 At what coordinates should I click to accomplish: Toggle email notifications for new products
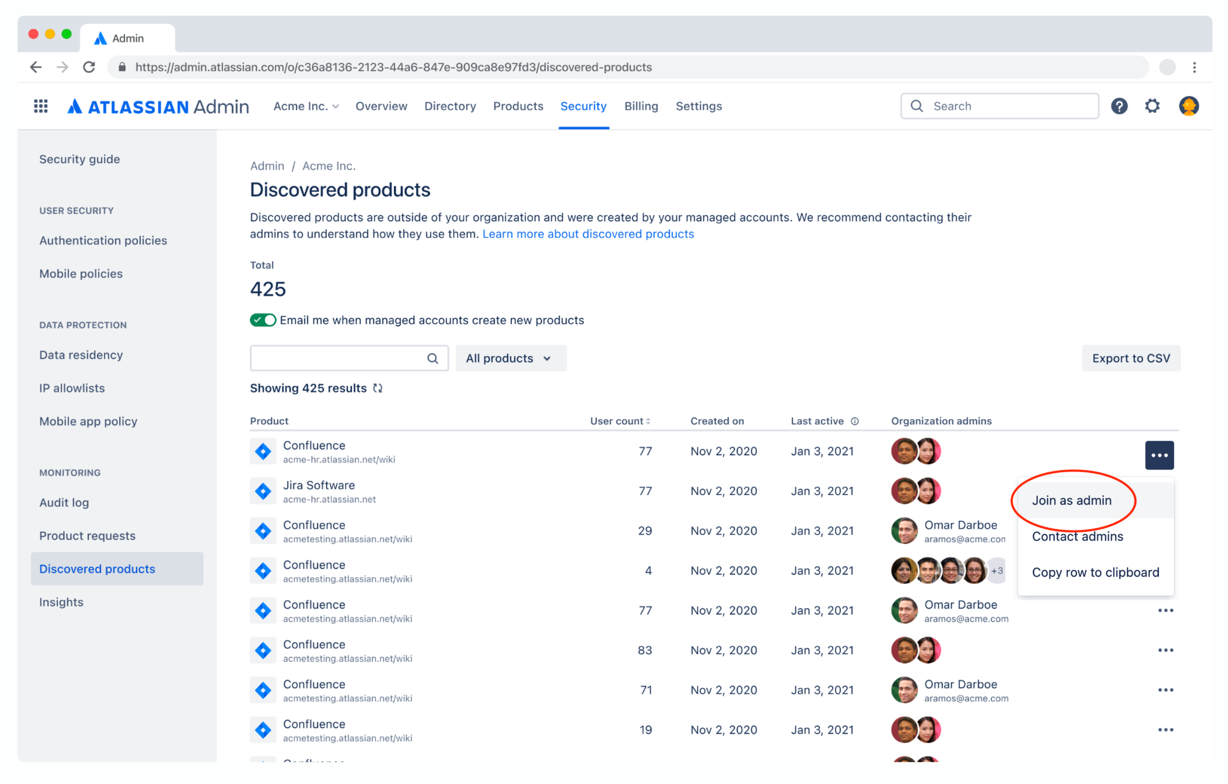click(x=263, y=320)
